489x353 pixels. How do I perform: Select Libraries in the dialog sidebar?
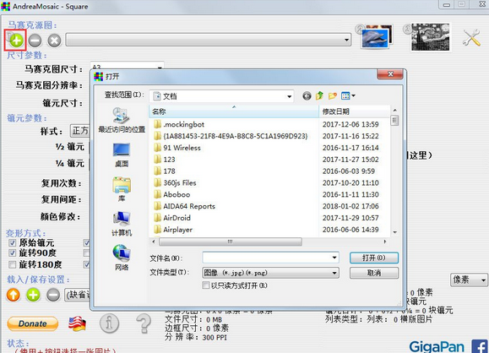coord(122,189)
